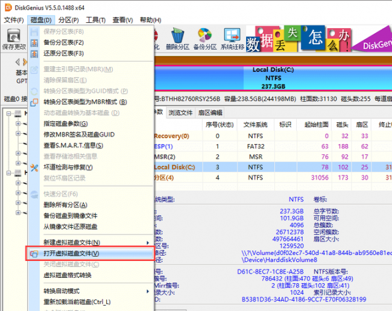Select the ESP(1) partition row

pos(273,146)
